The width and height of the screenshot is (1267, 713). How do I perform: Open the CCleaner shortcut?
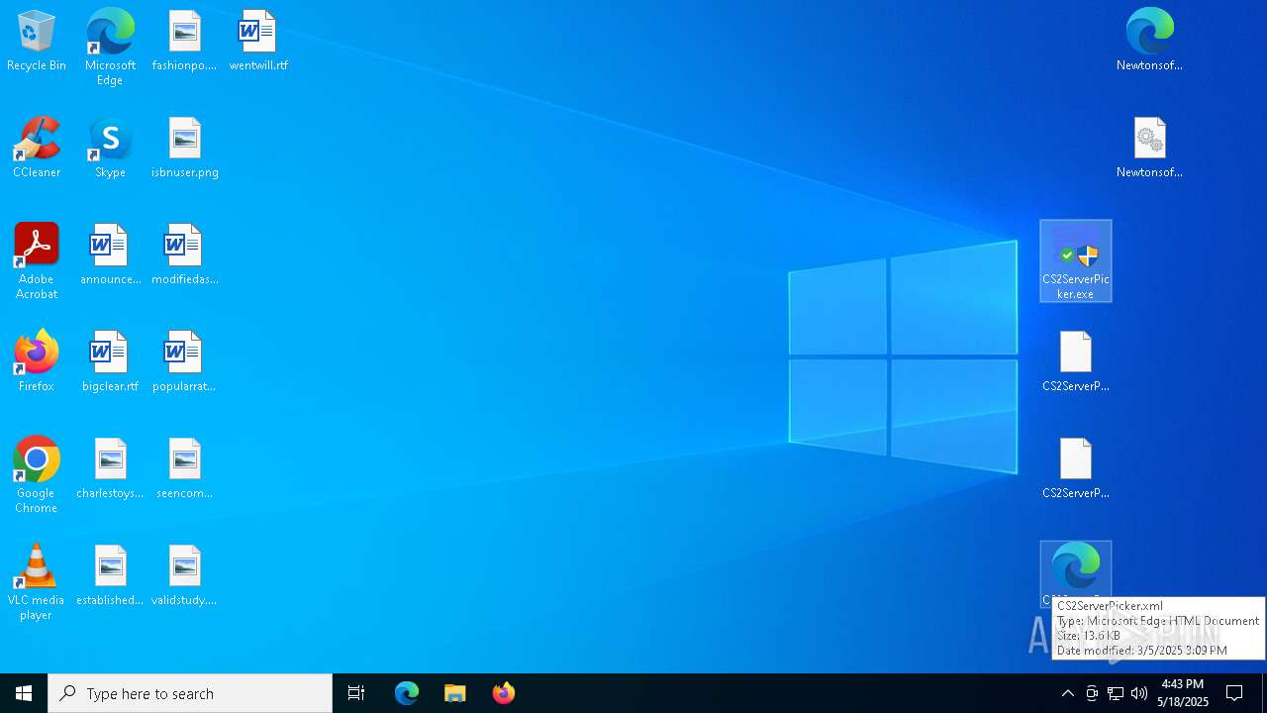point(37,149)
